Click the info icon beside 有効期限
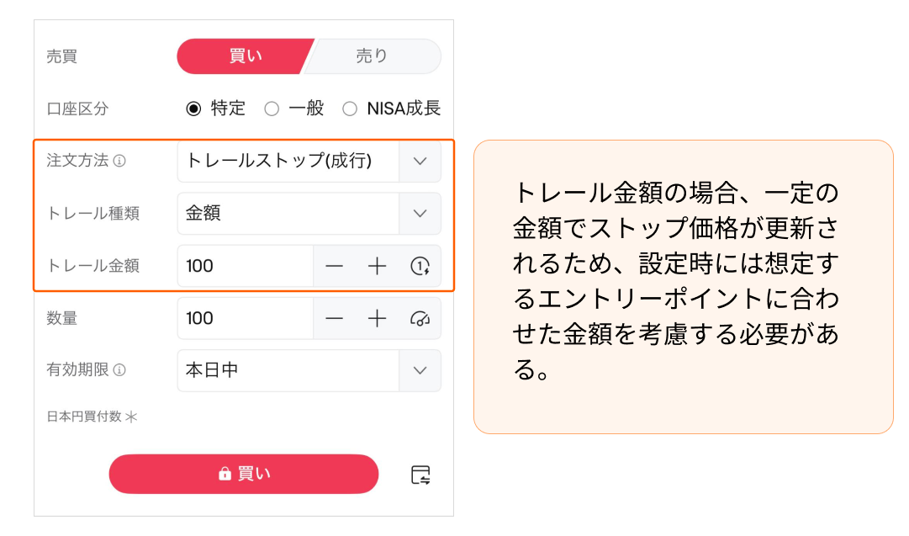 pos(119,370)
